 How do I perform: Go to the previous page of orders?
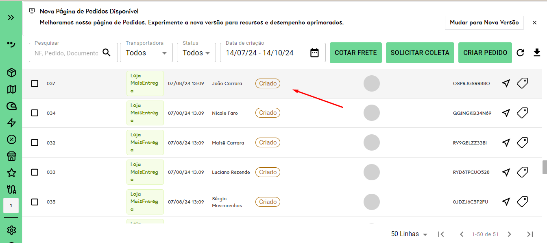tap(462, 234)
